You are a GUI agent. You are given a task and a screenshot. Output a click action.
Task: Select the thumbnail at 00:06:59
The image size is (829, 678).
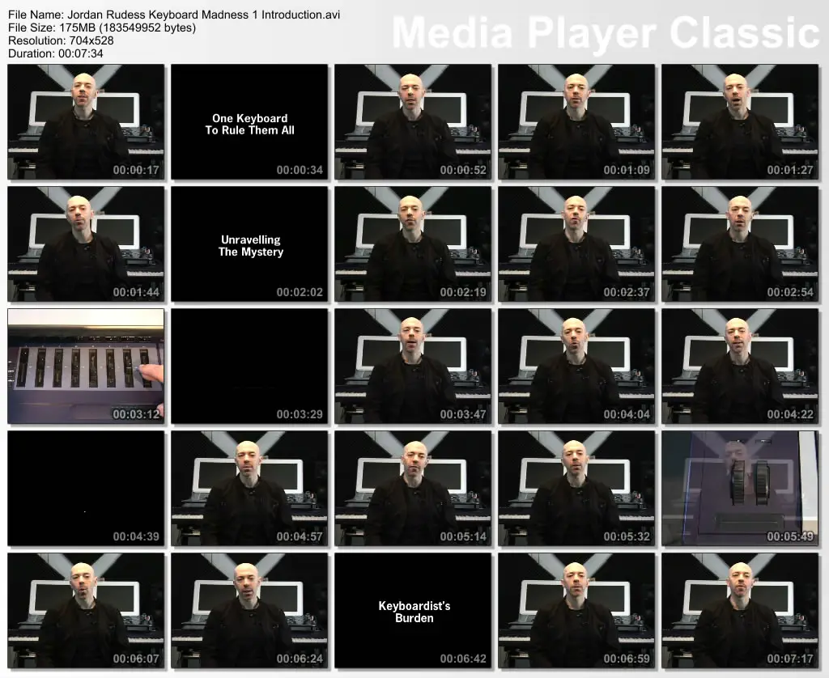tap(576, 610)
